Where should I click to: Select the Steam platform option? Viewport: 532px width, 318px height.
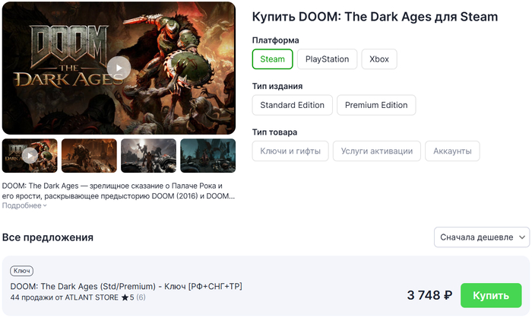272,59
